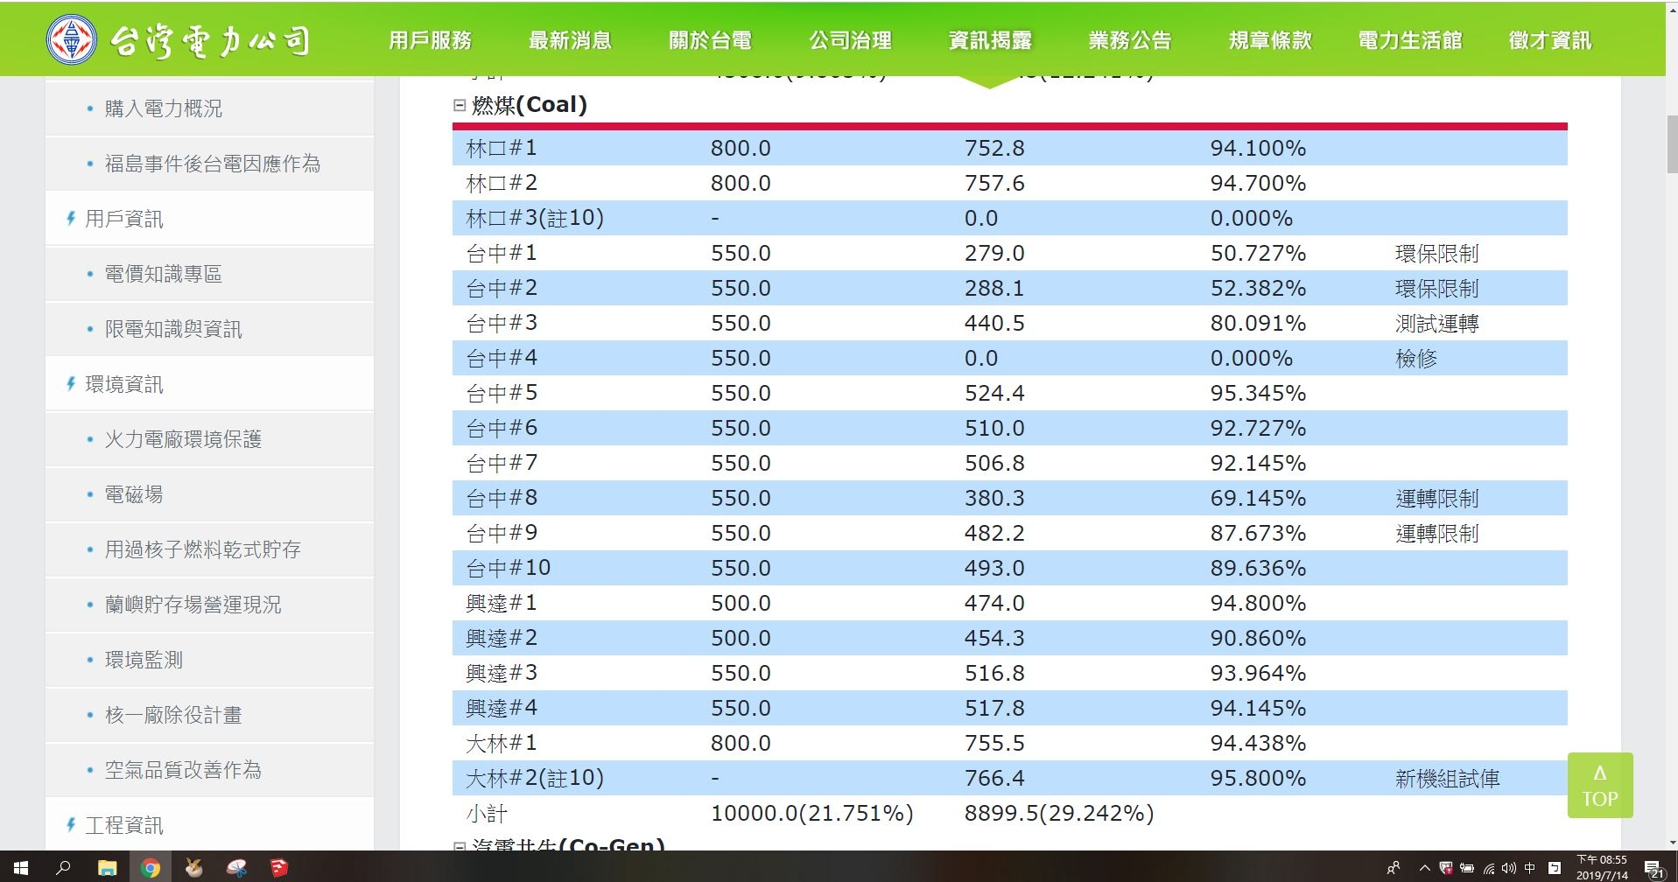Open SketchUp from the taskbar

pyautogui.click(x=279, y=868)
